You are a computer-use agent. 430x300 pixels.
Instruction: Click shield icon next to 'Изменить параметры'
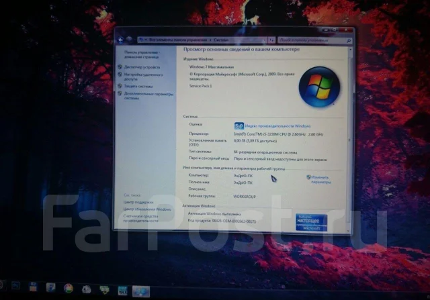tap(308, 177)
